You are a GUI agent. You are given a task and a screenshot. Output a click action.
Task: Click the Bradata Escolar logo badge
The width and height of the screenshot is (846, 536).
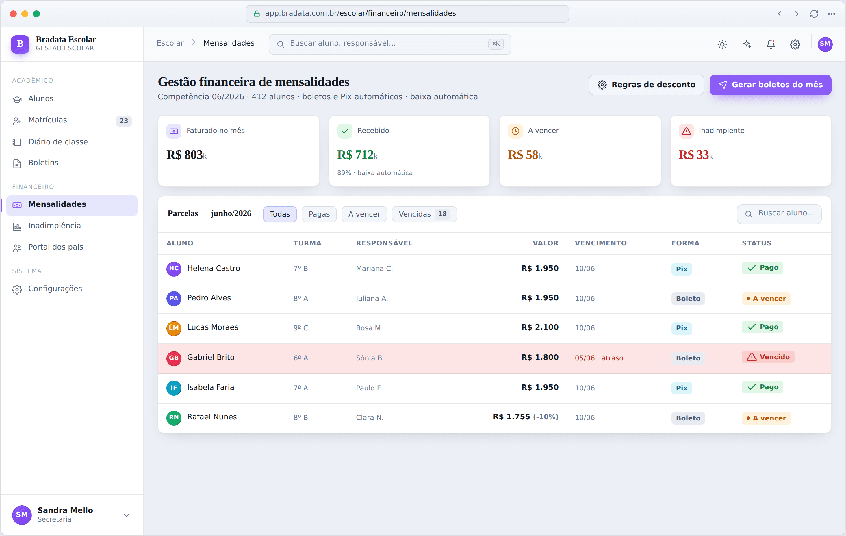[20, 44]
